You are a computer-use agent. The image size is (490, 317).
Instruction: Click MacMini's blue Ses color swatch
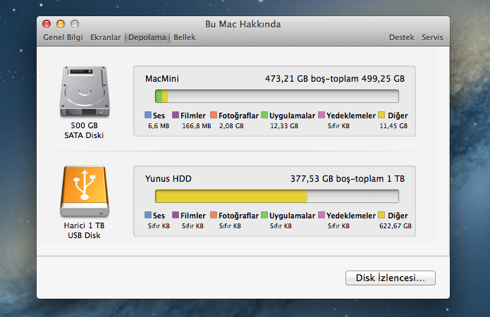point(148,115)
